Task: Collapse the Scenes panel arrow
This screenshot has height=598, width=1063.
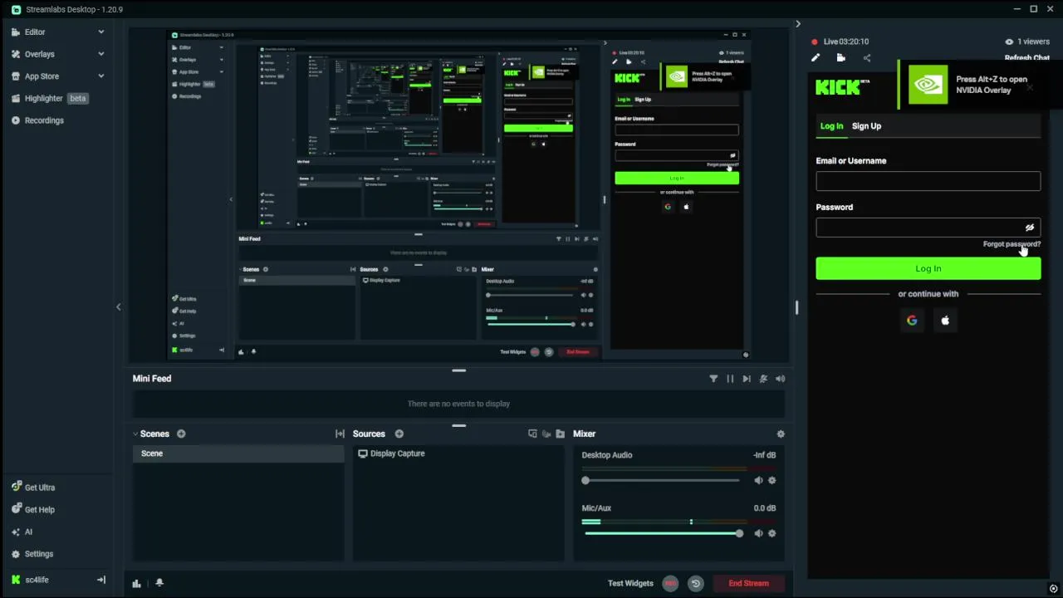Action: (135, 434)
